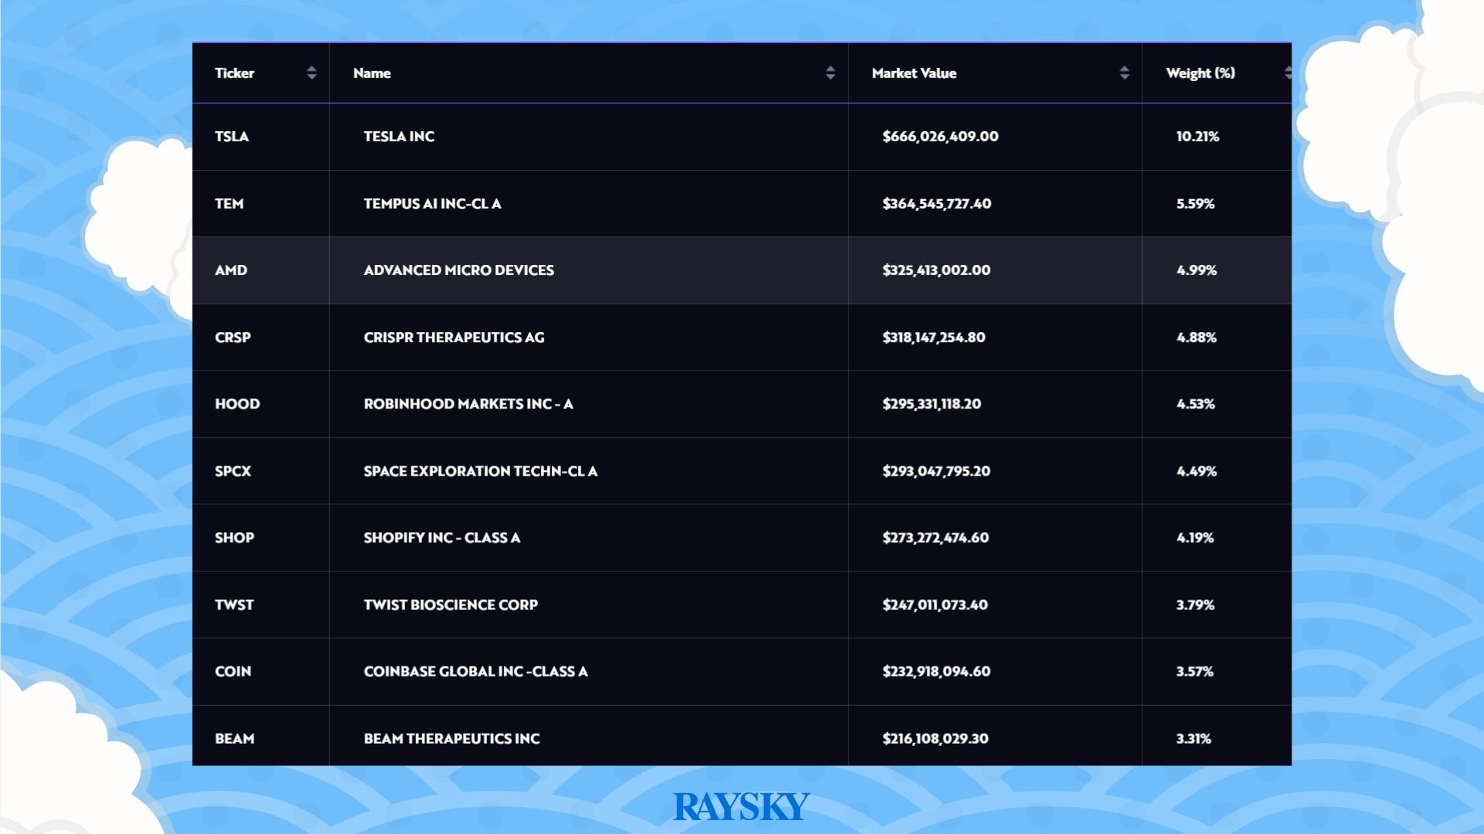This screenshot has height=834, width=1484.
Task: Click TEMPUS AI INC-CL A name
Action: click(433, 204)
